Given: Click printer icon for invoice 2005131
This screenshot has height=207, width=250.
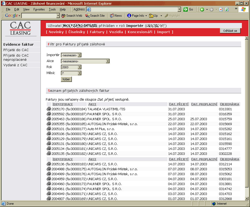Looking at the screenshot, I should [x=49, y=143].
